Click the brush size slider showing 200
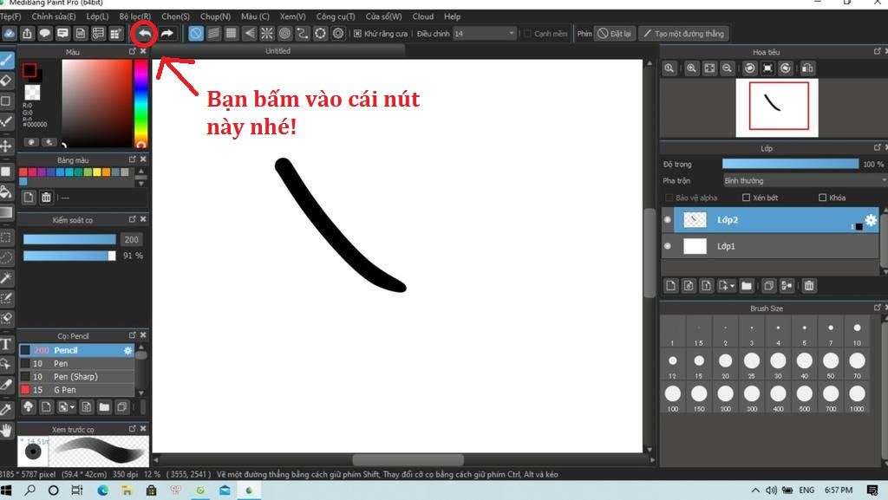Screen dimensions: 888x500 pyautogui.click(x=69, y=240)
